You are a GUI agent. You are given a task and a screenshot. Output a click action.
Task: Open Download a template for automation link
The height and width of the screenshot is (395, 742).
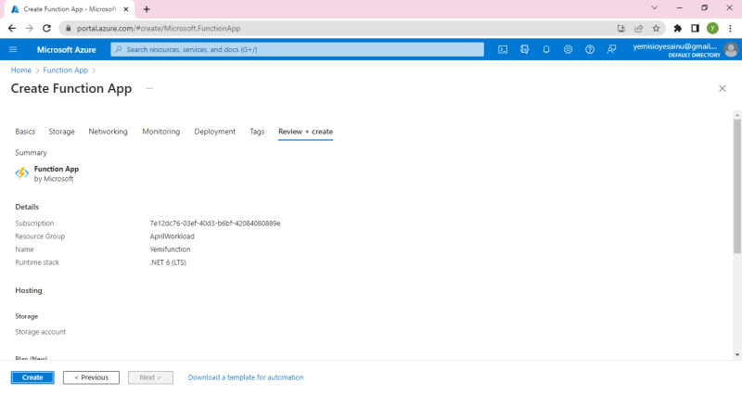coord(246,377)
